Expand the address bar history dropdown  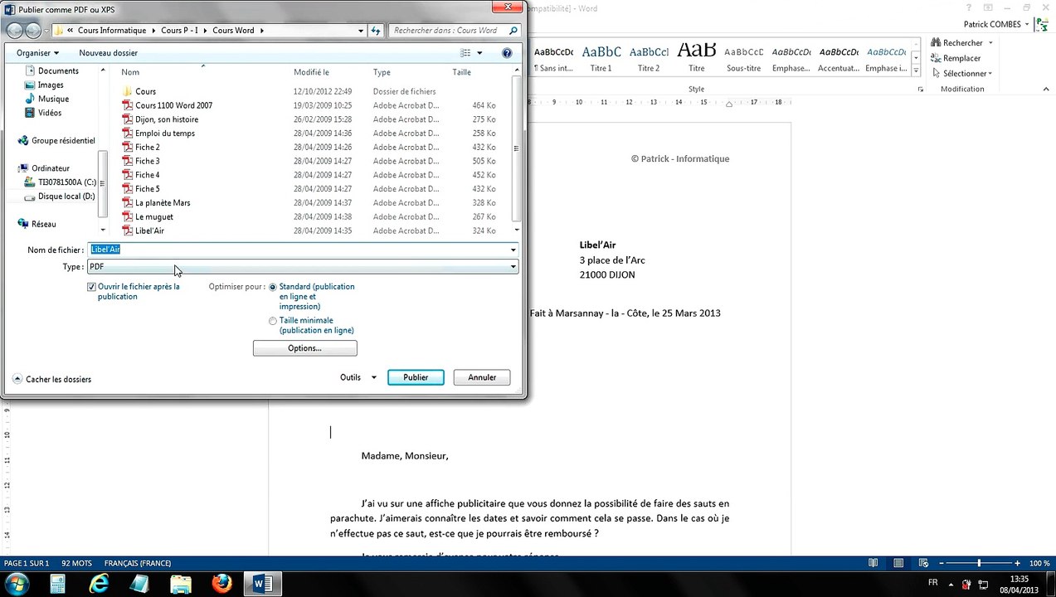click(360, 31)
